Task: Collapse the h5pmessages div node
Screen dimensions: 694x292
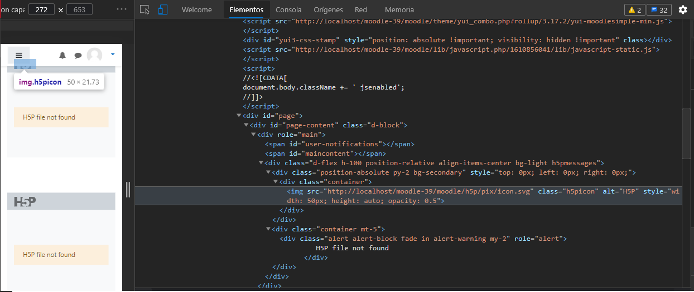Action: [261, 163]
